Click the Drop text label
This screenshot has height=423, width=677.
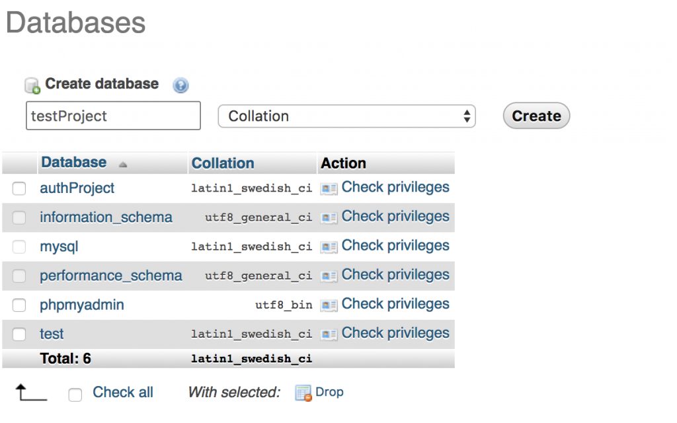[329, 392]
